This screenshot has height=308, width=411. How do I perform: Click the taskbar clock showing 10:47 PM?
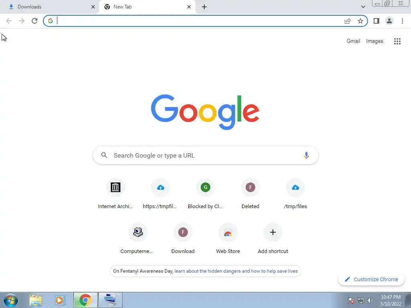coord(391,300)
